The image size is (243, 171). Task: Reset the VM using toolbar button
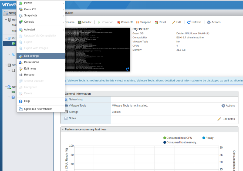(160, 22)
